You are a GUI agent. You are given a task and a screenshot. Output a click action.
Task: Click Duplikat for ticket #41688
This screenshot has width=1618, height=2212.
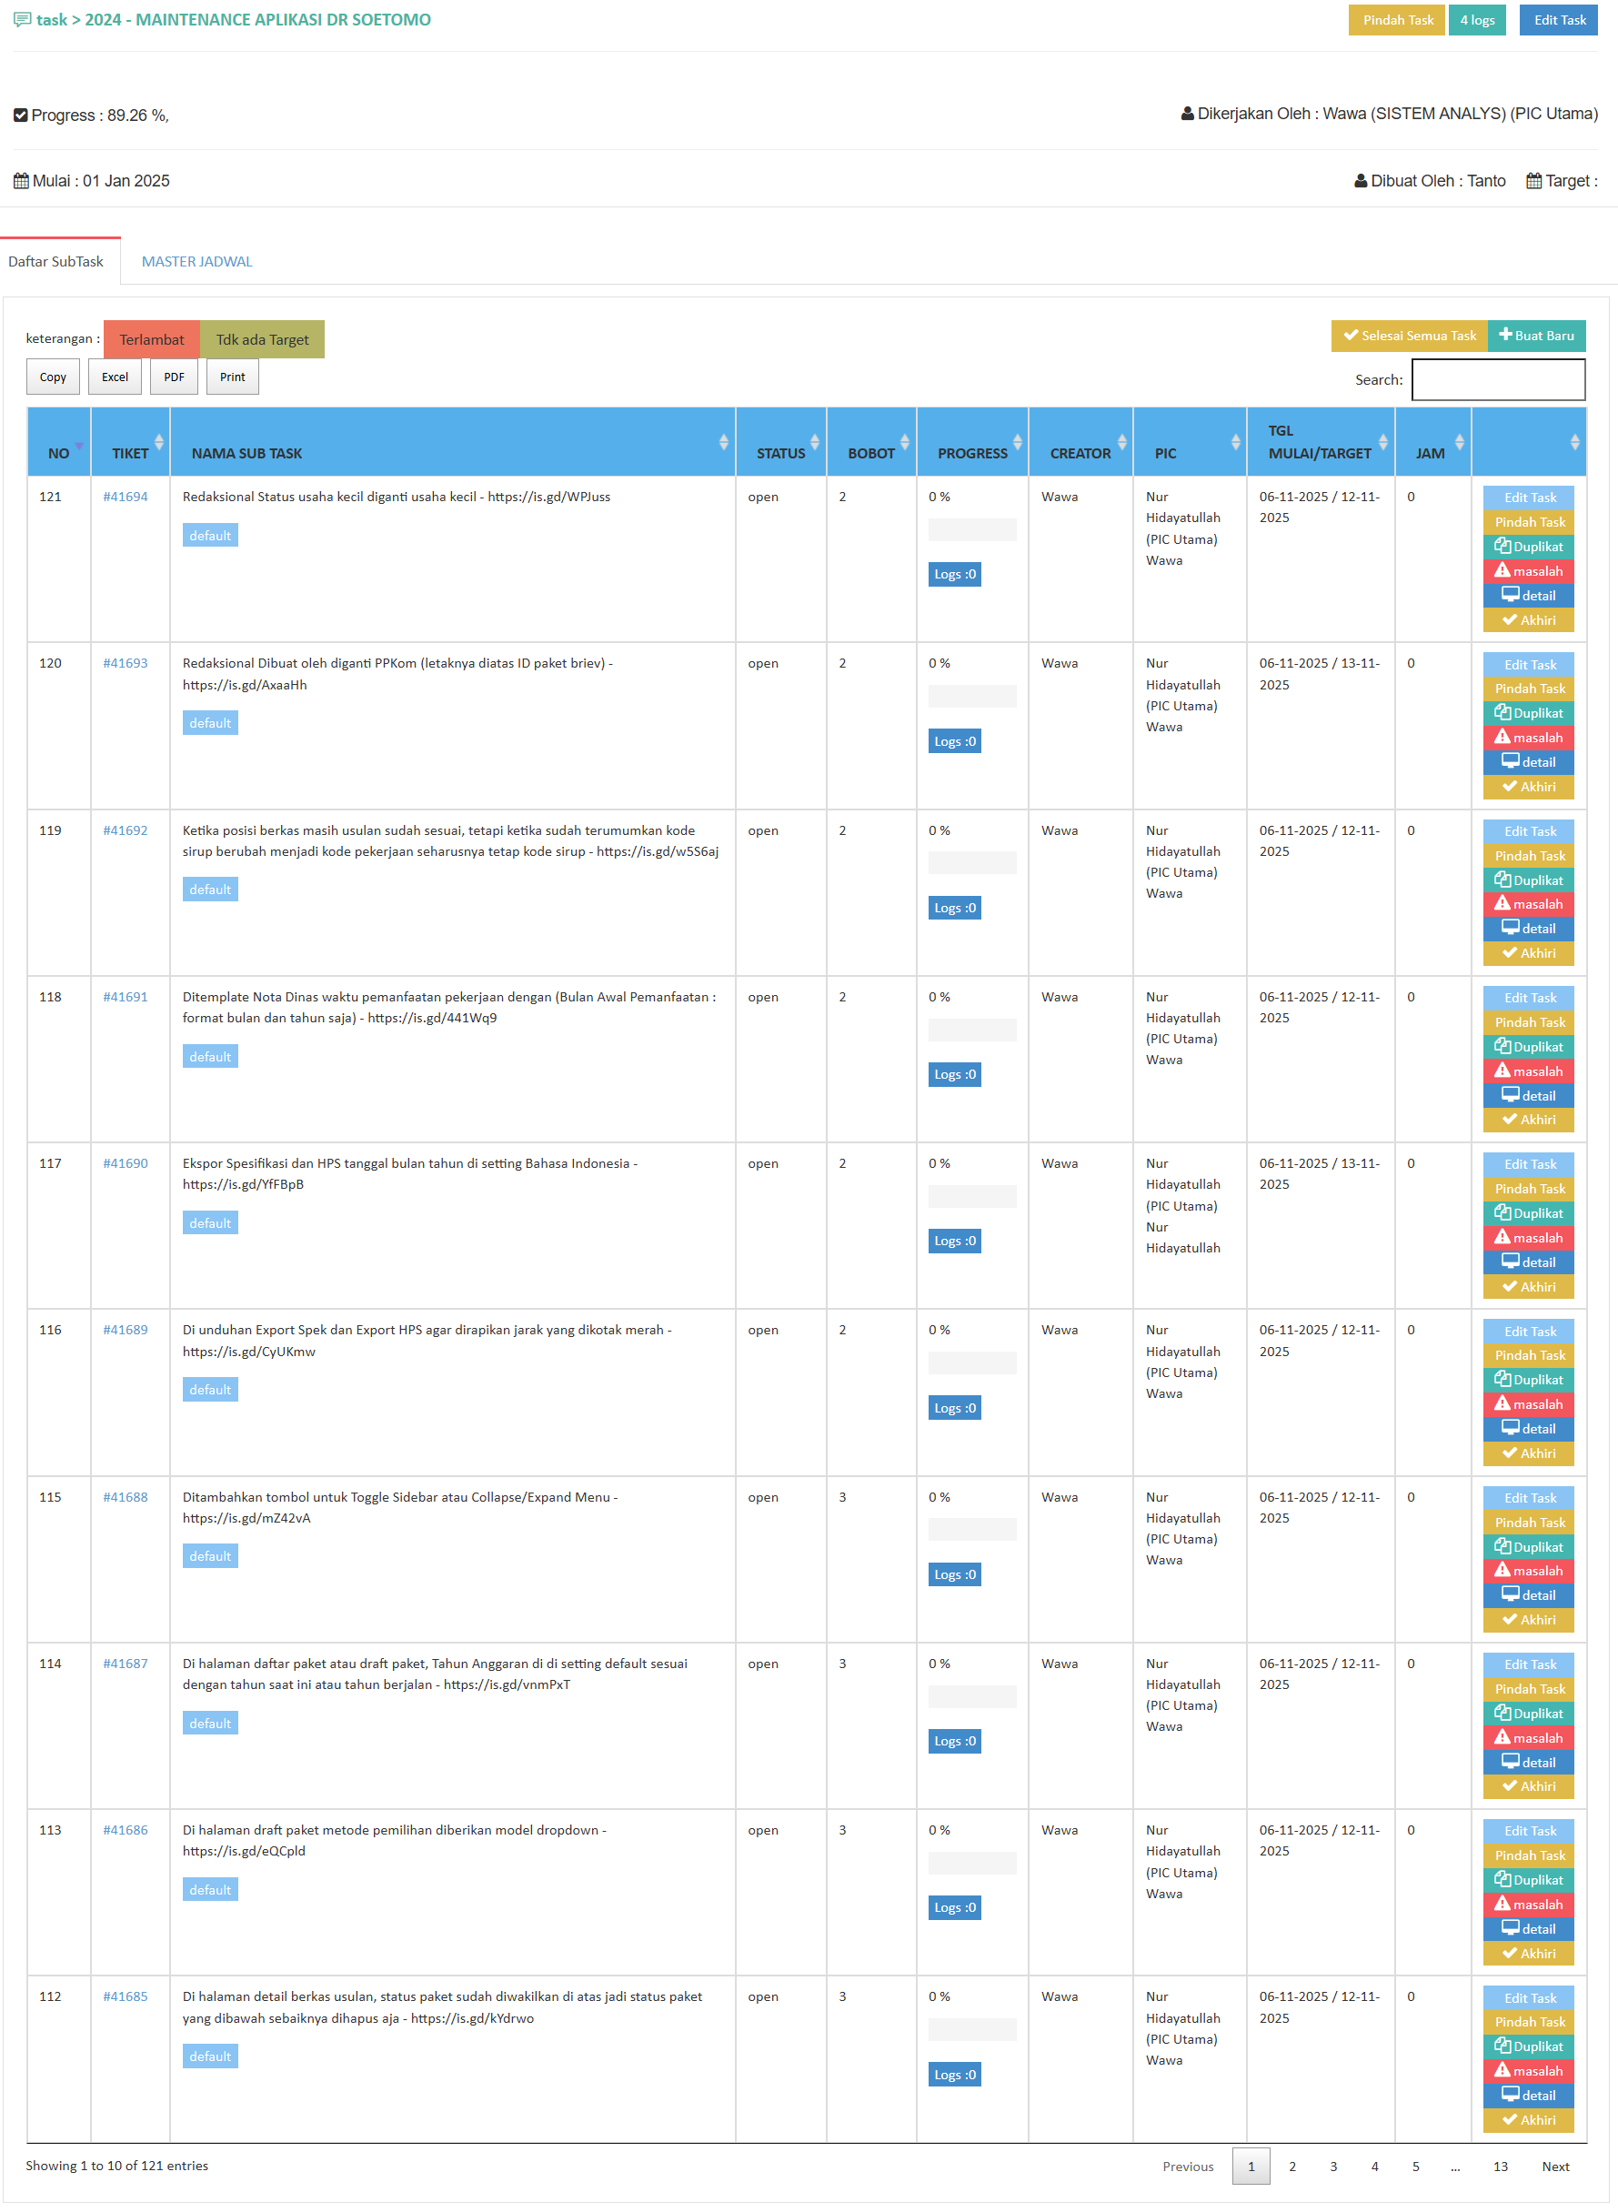(1528, 1547)
